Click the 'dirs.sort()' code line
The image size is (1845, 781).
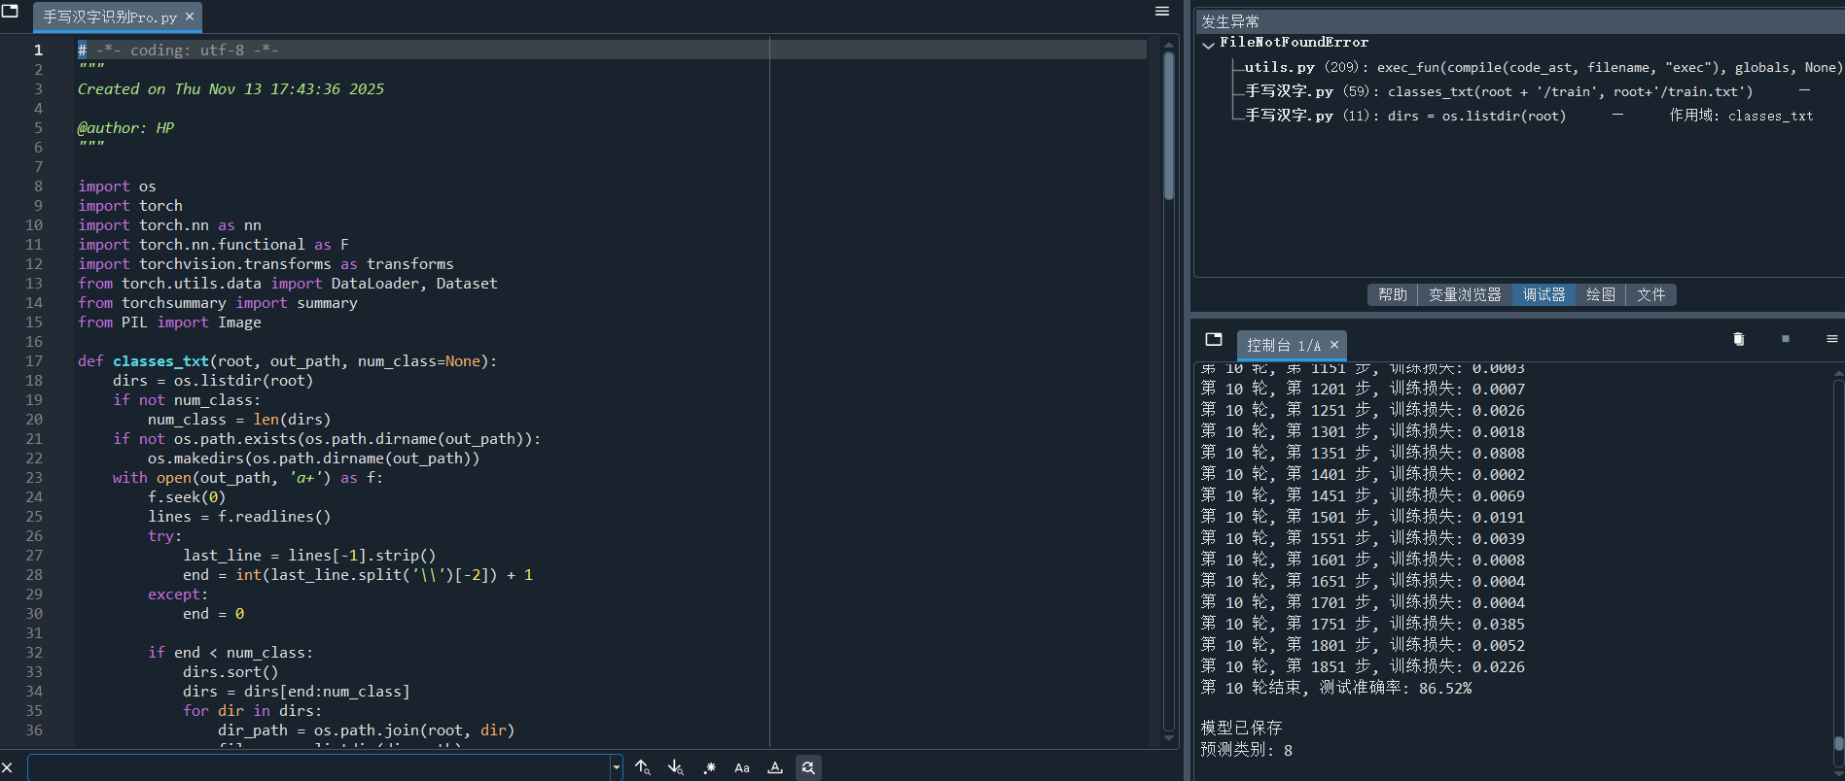point(231,672)
